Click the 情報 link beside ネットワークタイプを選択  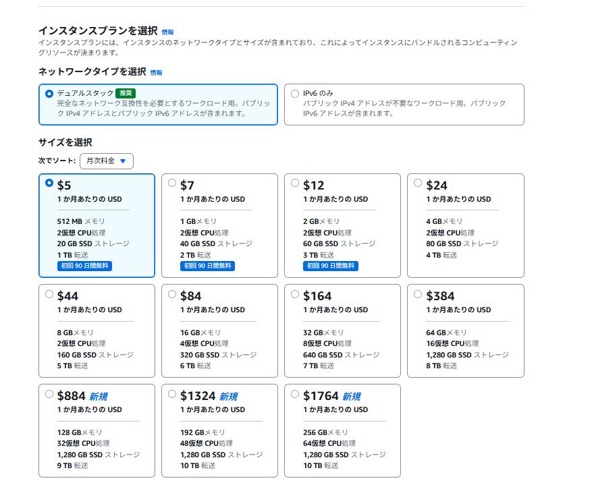point(156,72)
